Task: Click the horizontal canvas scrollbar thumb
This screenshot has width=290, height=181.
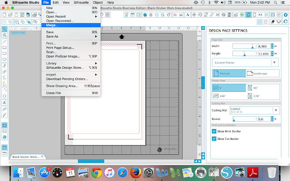Action: pyautogui.click(x=91, y=161)
